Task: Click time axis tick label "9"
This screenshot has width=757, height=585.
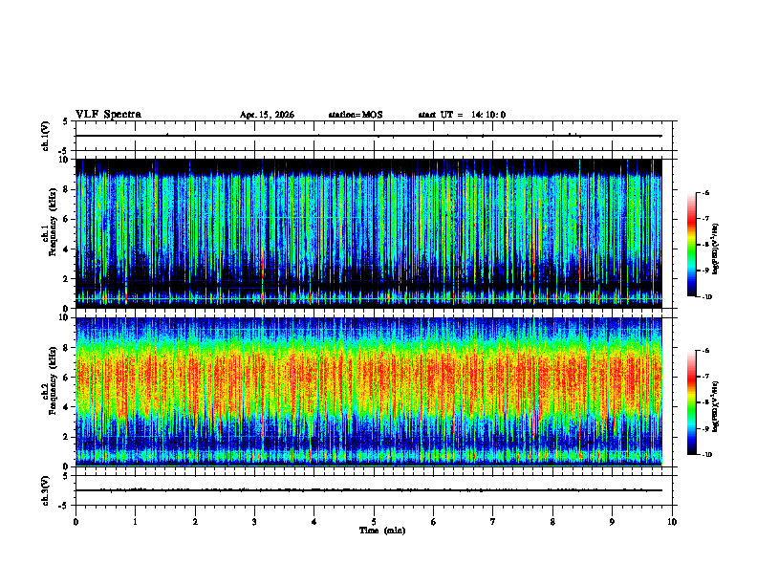Action: click(612, 522)
